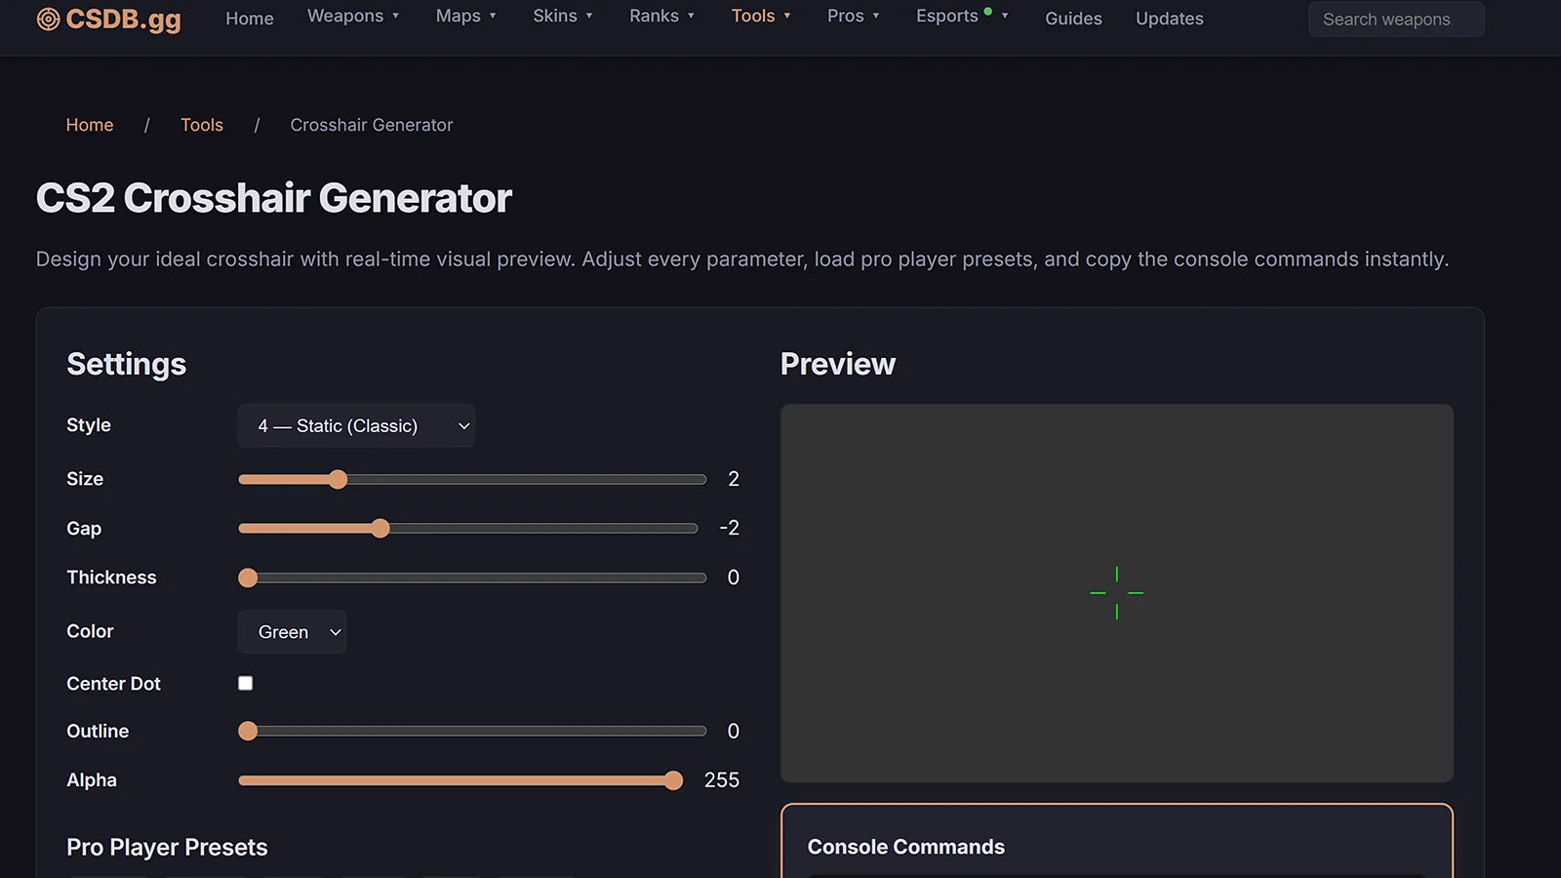Adjust the Outline slider
Viewport: 1561px width, 878px height.
point(472,731)
